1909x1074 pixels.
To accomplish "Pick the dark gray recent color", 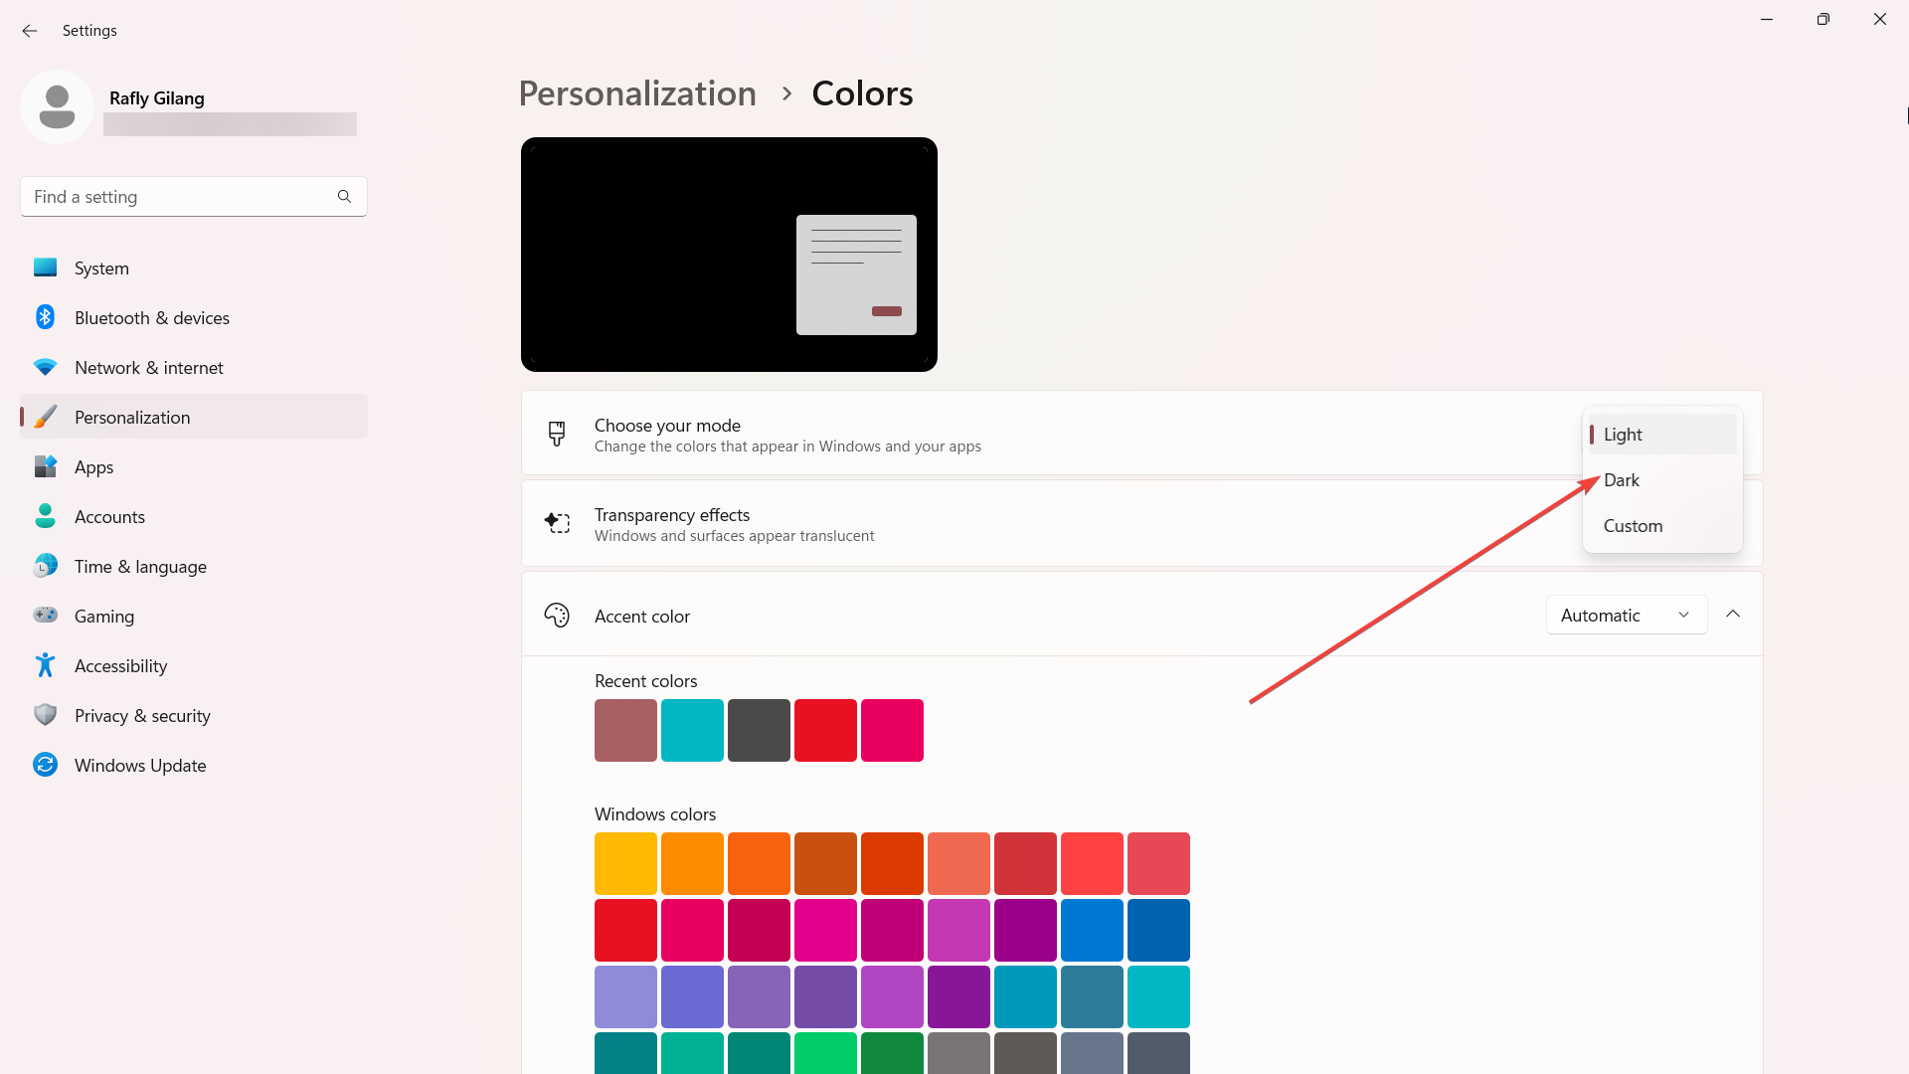I will (759, 730).
